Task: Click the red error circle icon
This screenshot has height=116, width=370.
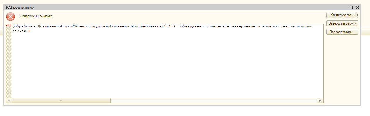Action: tap(11, 16)
